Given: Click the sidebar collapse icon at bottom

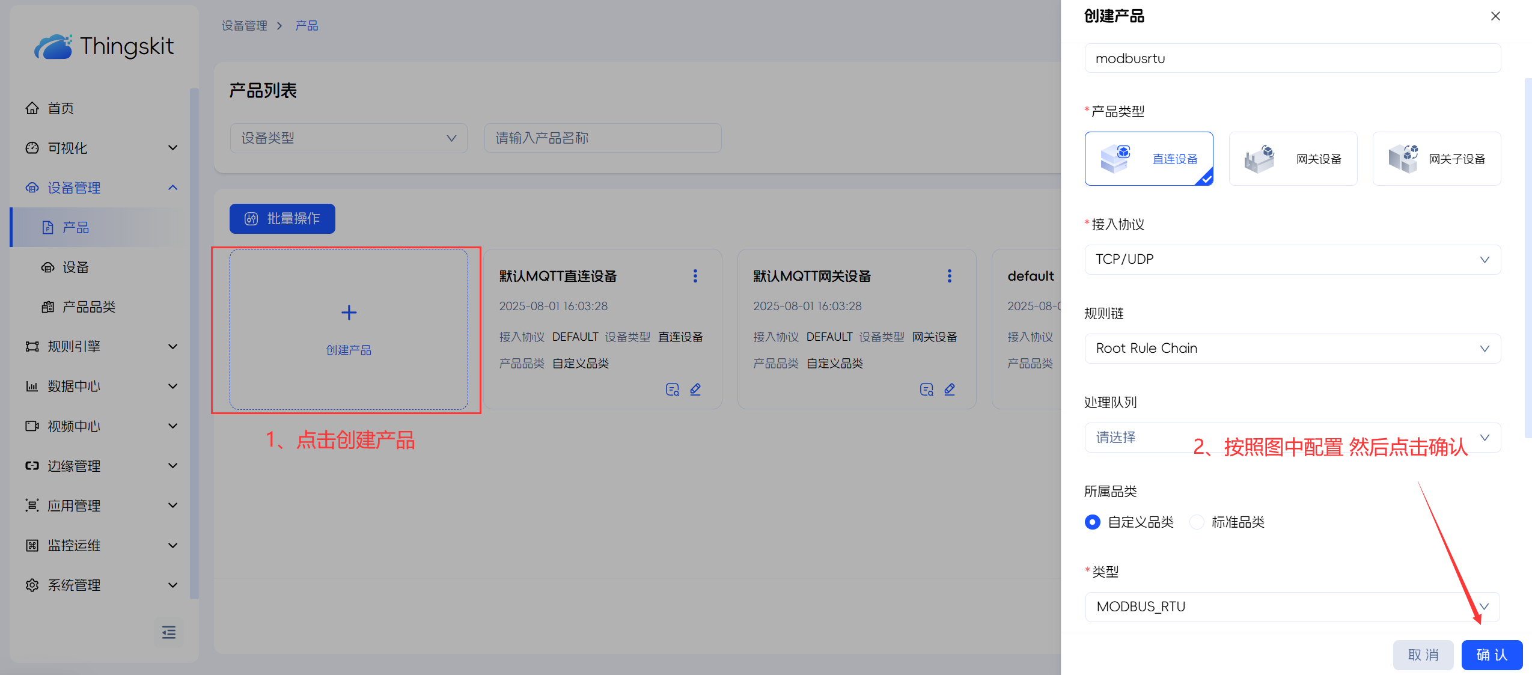Looking at the screenshot, I should [x=169, y=632].
